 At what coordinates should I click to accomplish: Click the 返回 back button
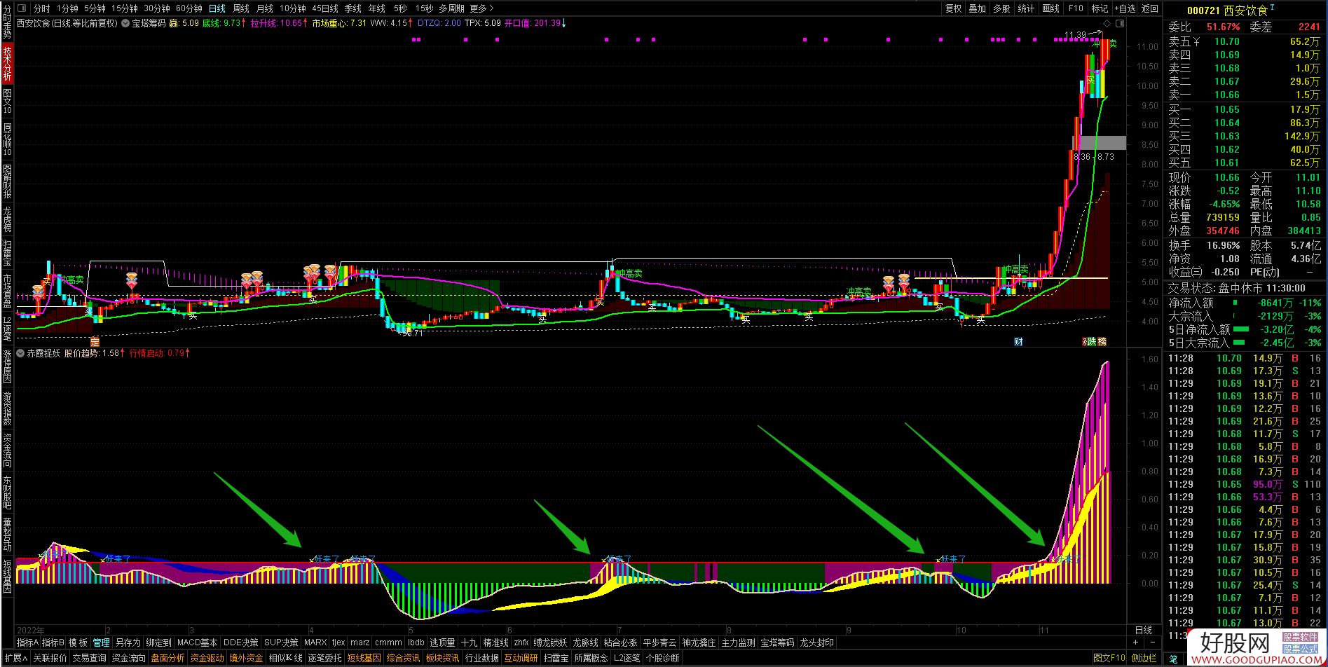[1150, 8]
